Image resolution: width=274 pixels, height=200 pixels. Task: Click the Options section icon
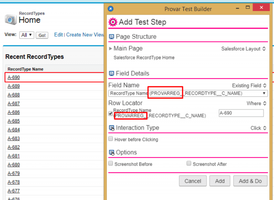pos(112,153)
